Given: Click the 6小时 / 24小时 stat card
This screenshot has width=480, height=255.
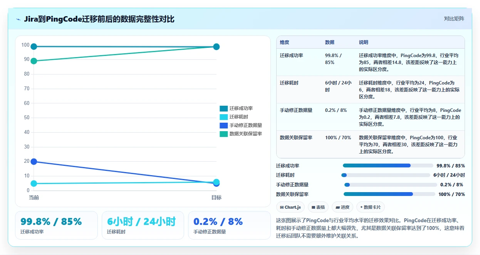Looking at the screenshot, I should [143, 225].
